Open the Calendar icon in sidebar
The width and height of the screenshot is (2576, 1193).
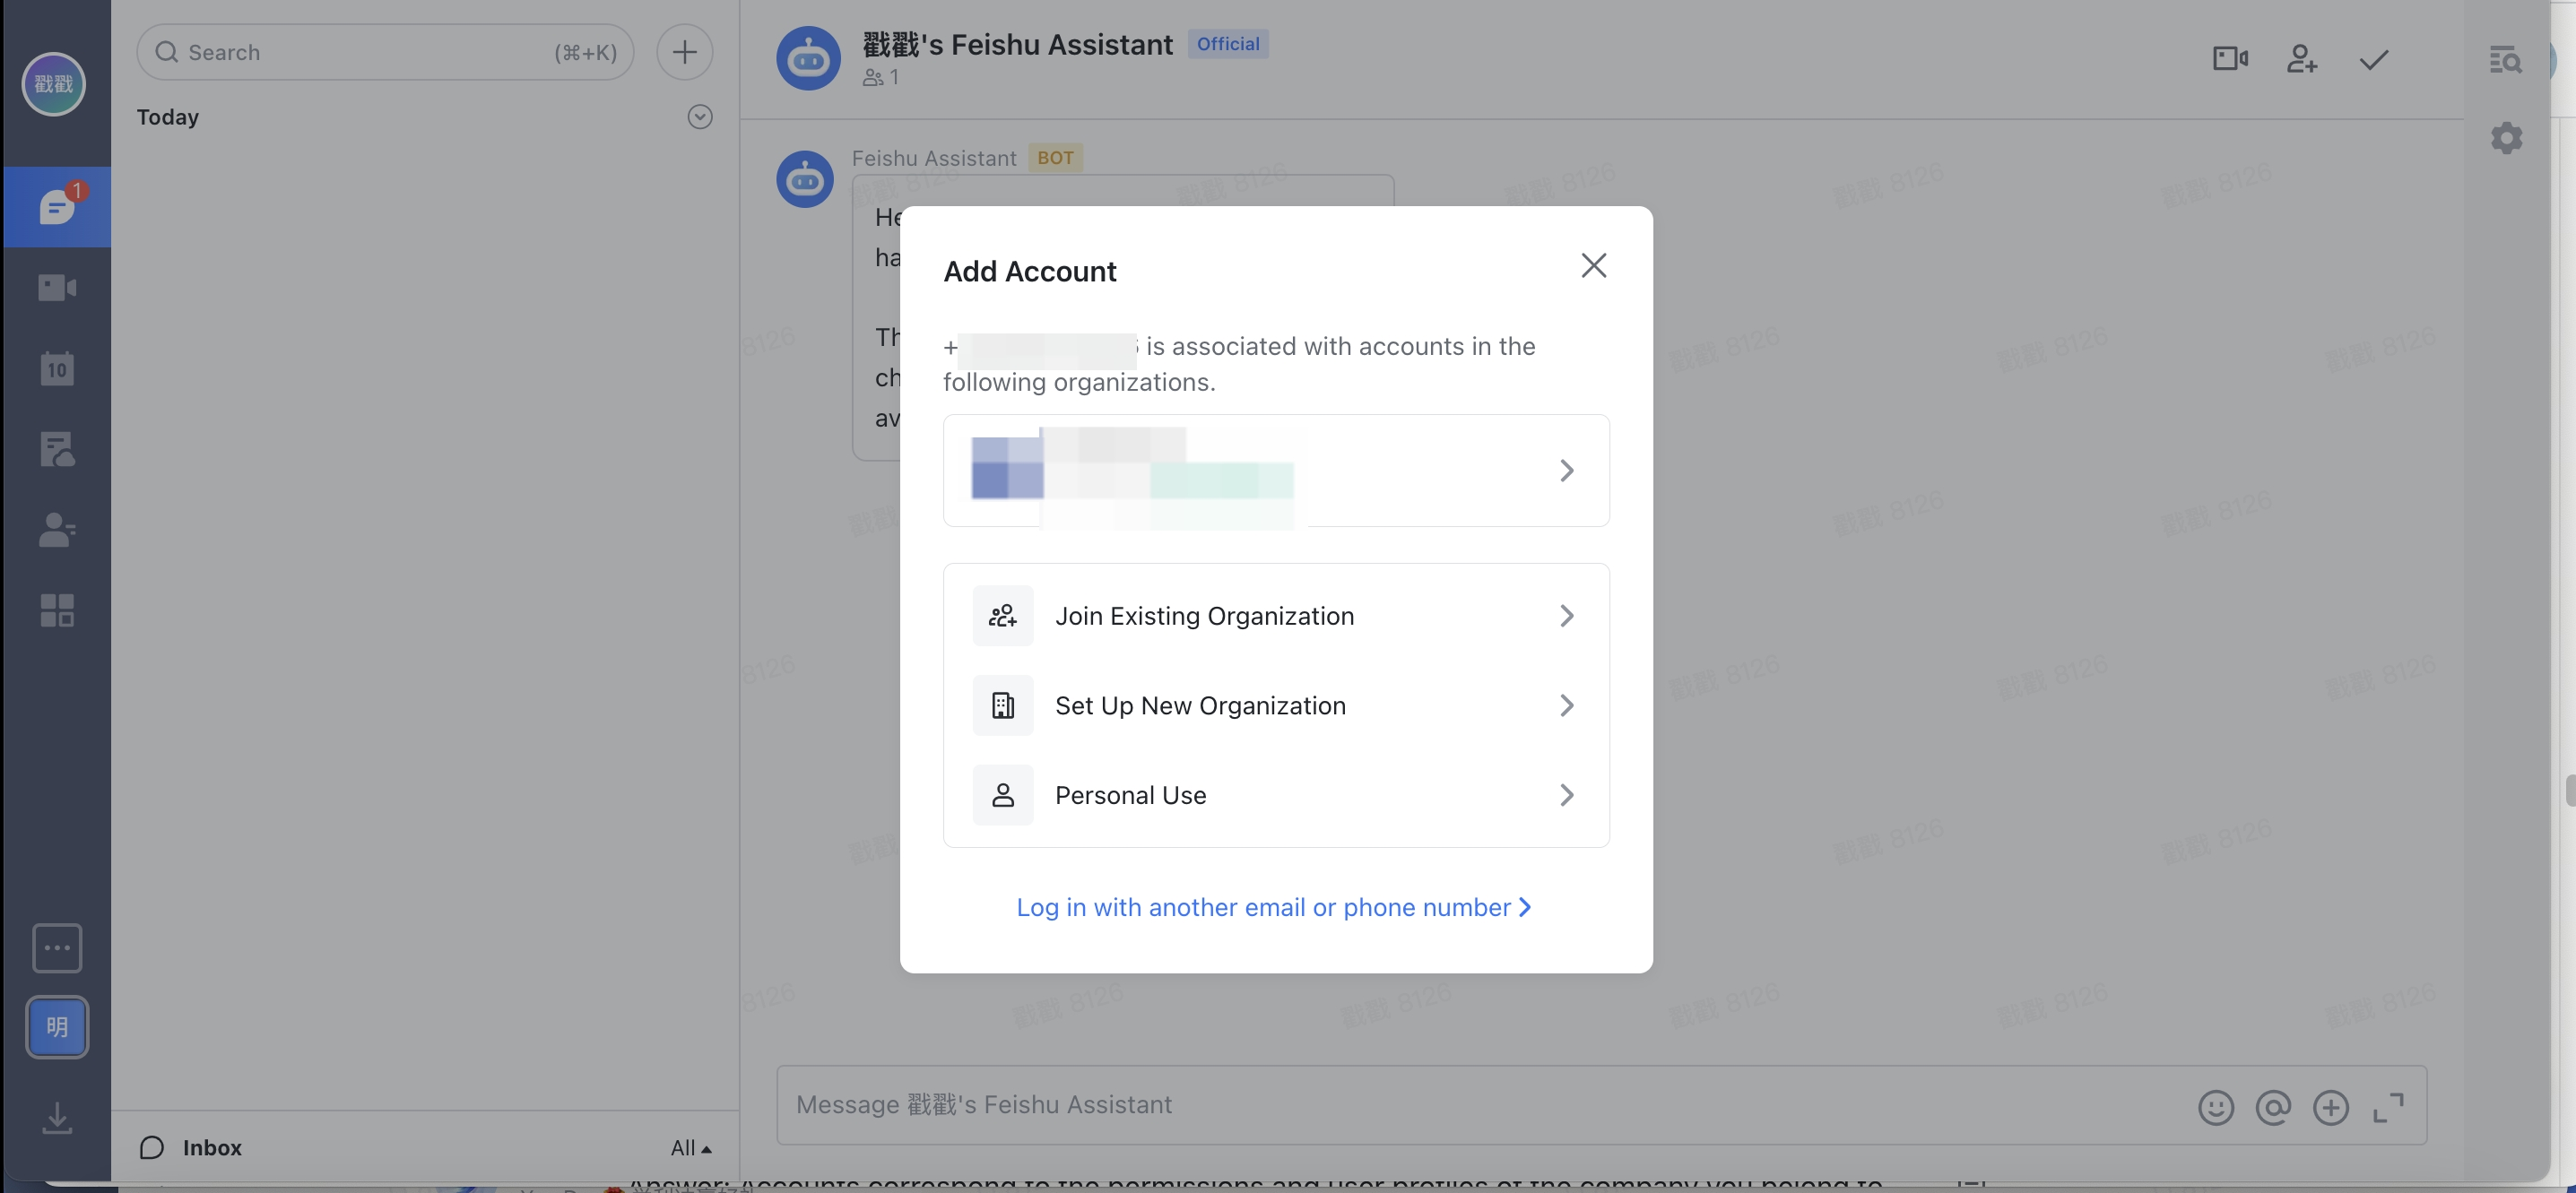57,369
